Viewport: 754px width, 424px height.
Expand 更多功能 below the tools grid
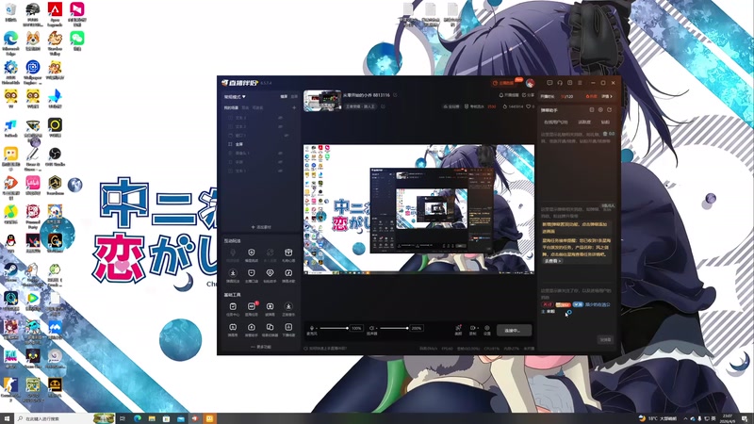pyautogui.click(x=262, y=347)
